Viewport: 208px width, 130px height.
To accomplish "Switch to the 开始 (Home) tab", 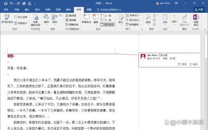I will point(17,10).
